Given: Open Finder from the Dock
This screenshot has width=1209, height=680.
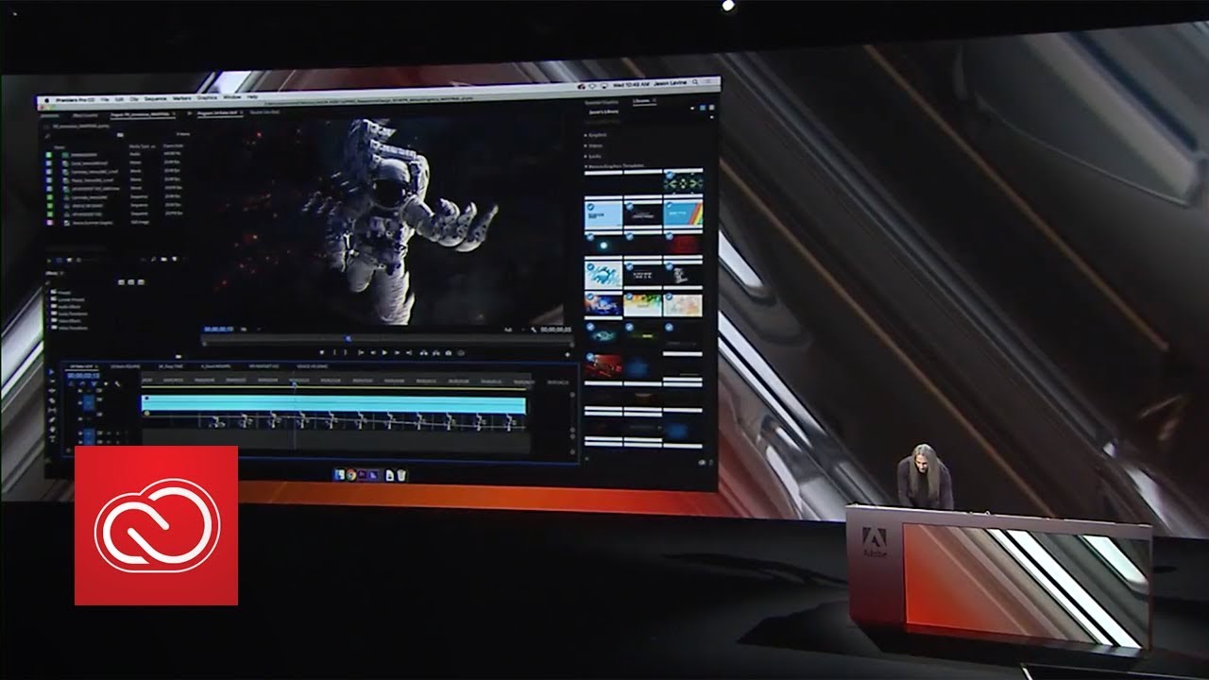Looking at the screenshot, I should click(x=339, y=475).
